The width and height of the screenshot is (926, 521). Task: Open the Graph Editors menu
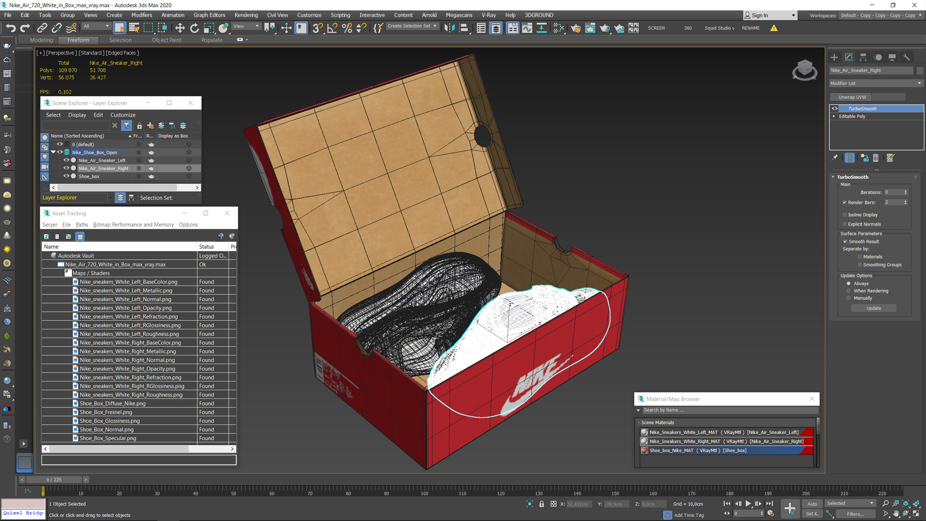pyautogui.click(x=209, y=15)
